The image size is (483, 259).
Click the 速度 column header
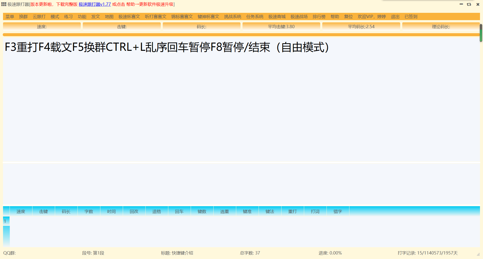click(21, 211)
